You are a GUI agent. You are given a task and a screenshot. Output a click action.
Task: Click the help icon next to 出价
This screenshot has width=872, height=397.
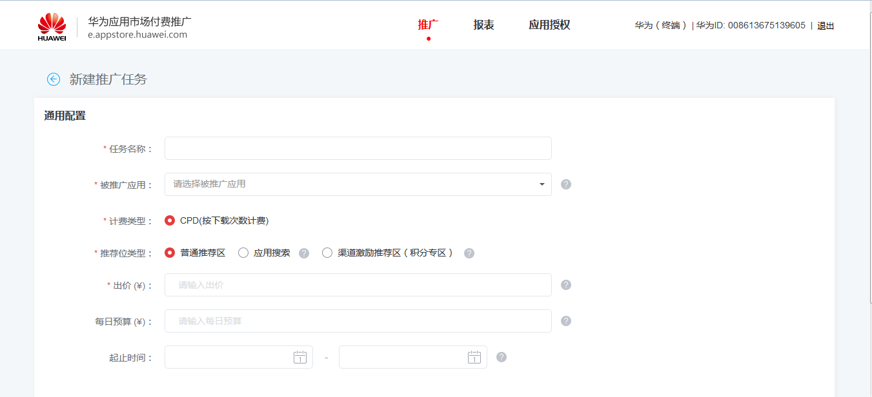[x=566, y=284]
